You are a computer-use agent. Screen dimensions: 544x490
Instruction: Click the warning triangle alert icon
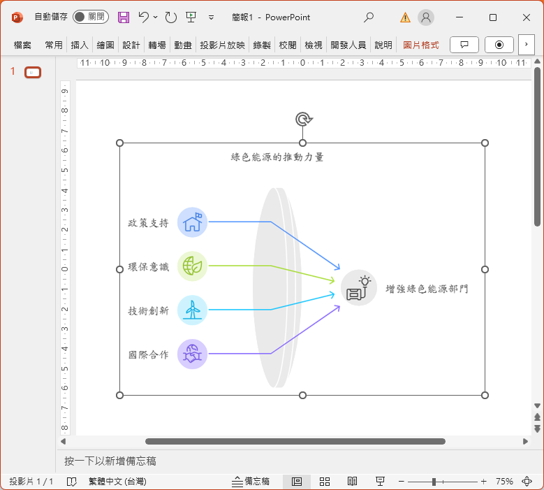pyautogui.click(x=405, y=17)
